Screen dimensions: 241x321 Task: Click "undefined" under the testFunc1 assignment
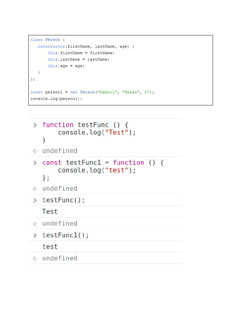pos(60,188)
